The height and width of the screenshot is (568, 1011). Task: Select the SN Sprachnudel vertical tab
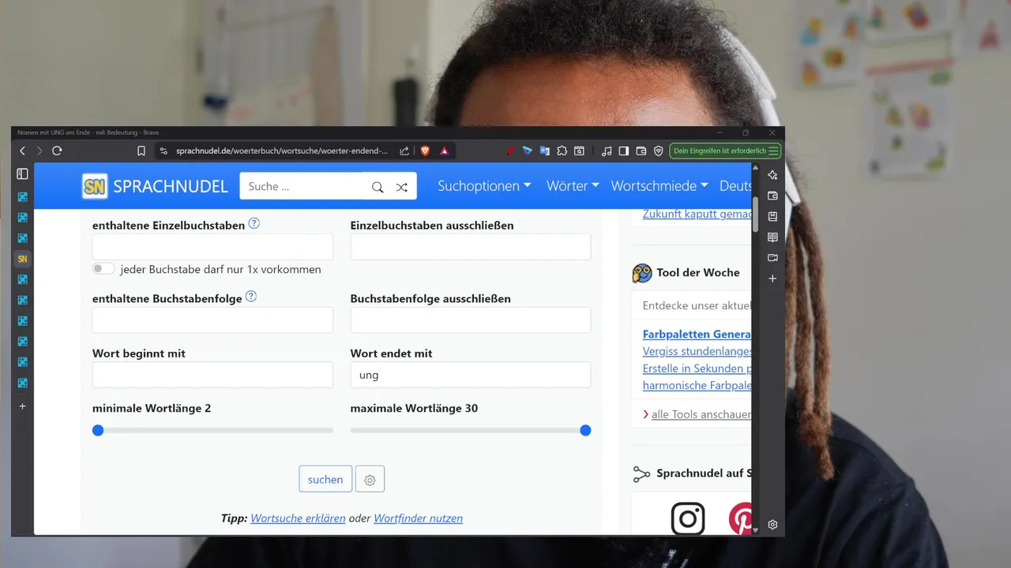point(22,259)
